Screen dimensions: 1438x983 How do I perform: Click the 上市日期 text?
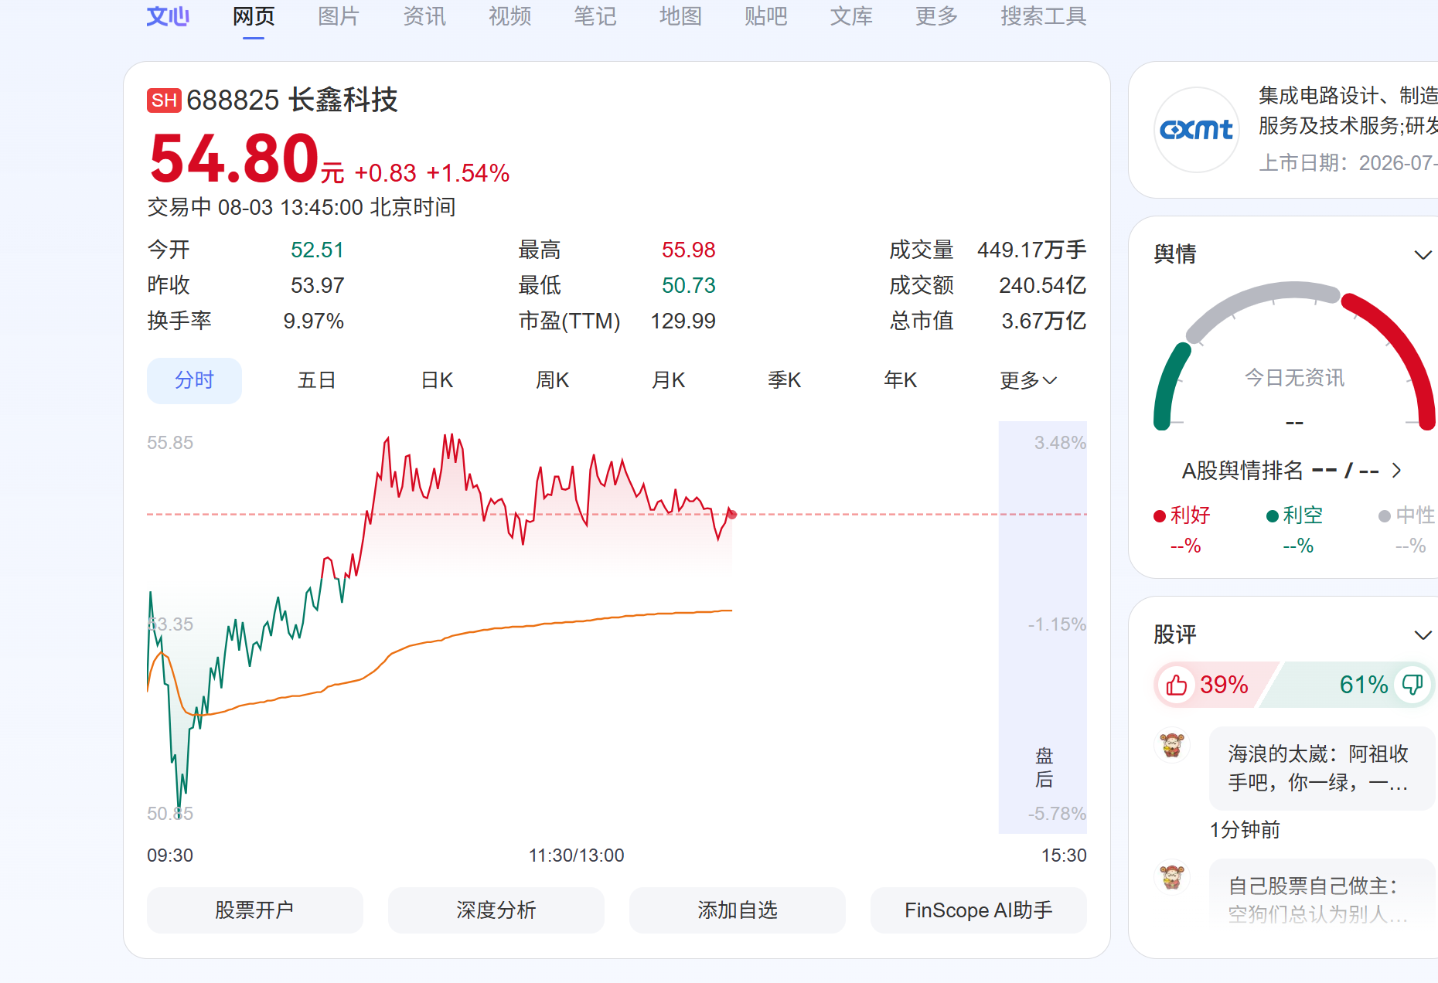(x=1348, y=163)
